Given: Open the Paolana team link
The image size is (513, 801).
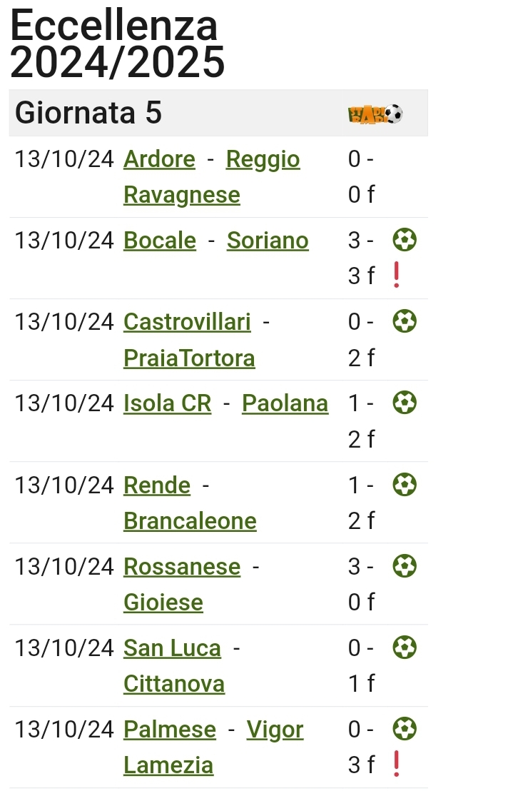Looking at the screenshot, I should tap(285, 403).
